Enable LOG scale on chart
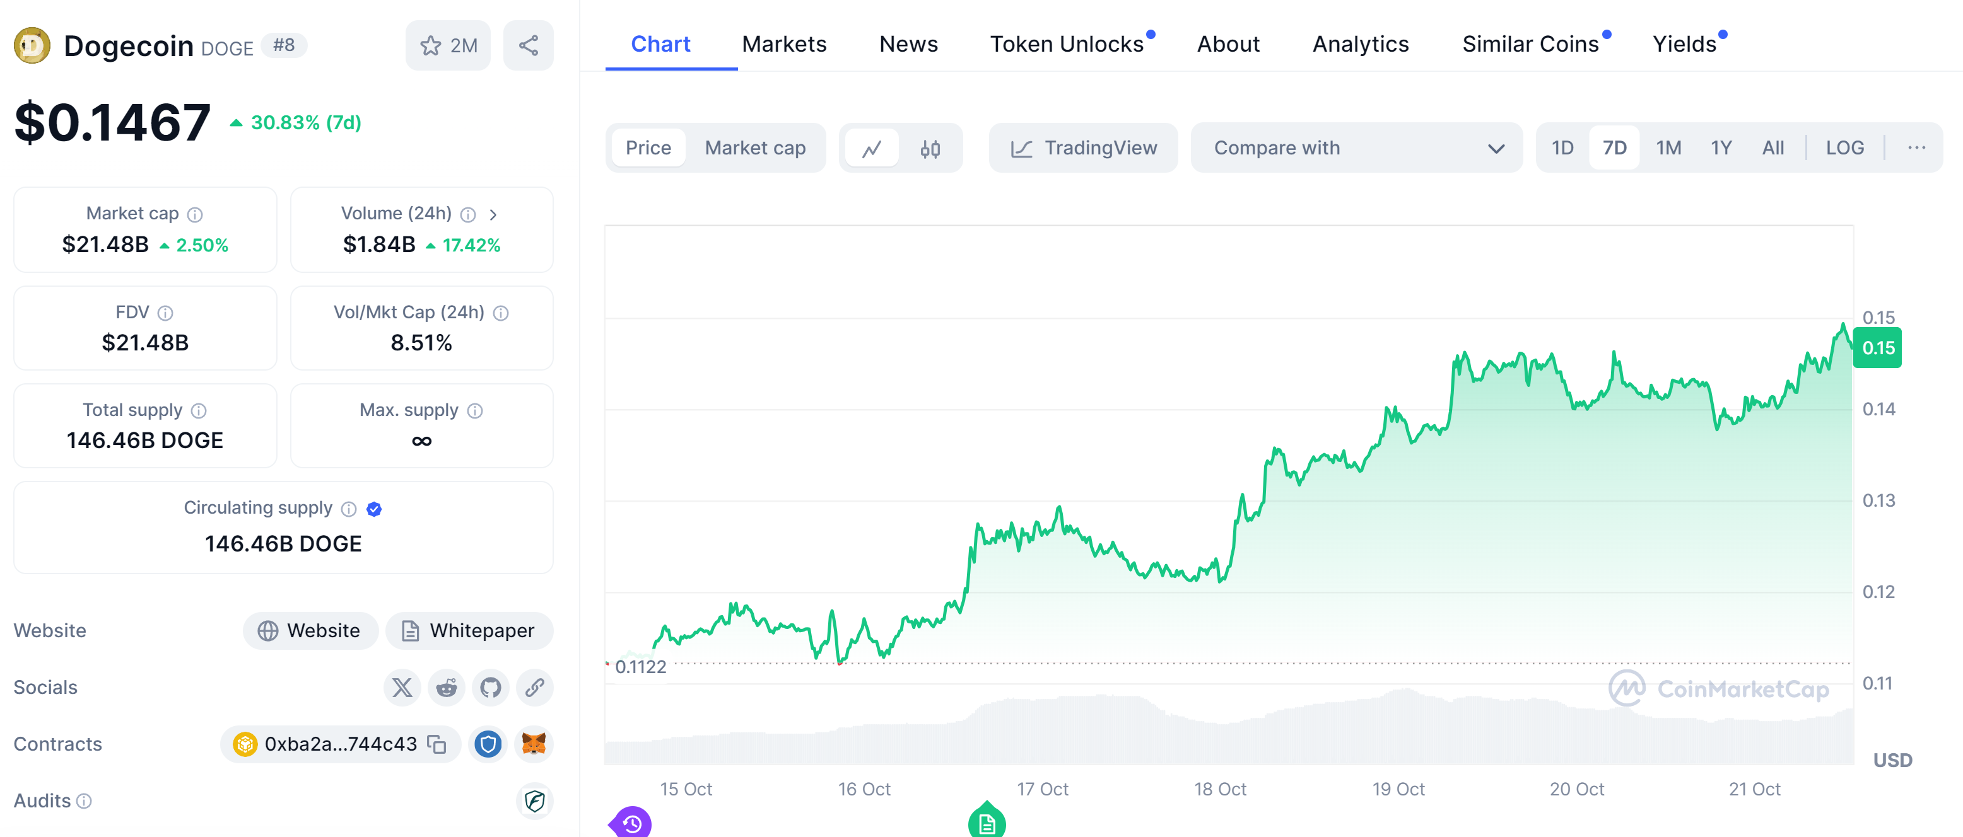Image resolution: width=1963 pixels, height=837 pixels. (1844, 147)
